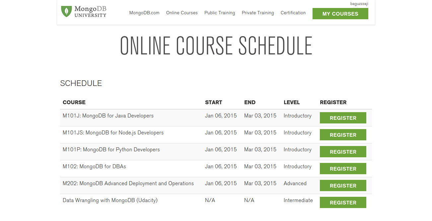432x221 pixels.
Task: Open the MongoDB.com nav link
Action: click(x=144, y=13)
